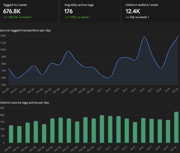
Task: Click the Jun 20 data point on line chart
Action: pyautogui.click(x=9, y=69)
